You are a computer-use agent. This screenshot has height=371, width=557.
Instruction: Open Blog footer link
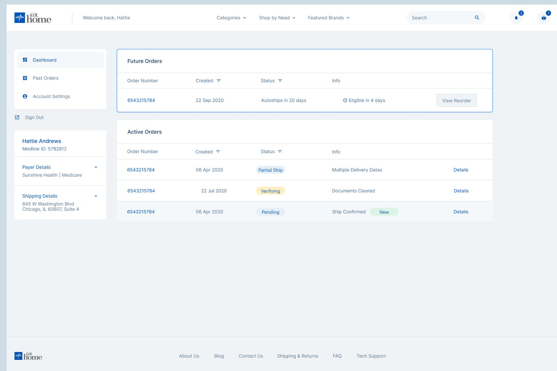(x=219, y=356)
